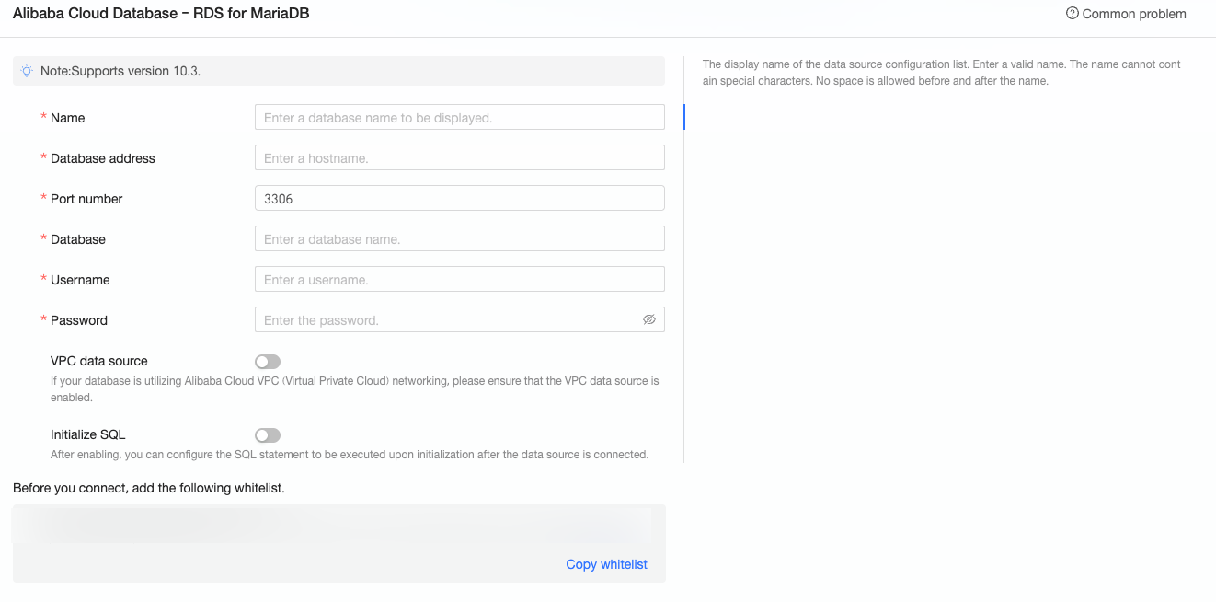Focus the Name input field

click(459, 118)
